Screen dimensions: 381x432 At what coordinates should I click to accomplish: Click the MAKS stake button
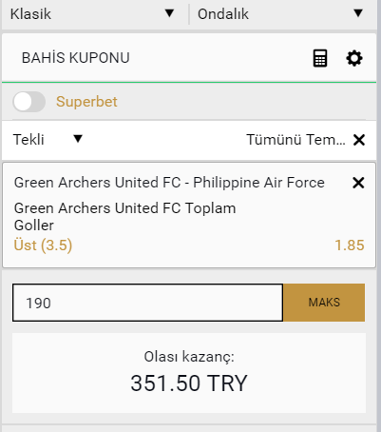324,303
